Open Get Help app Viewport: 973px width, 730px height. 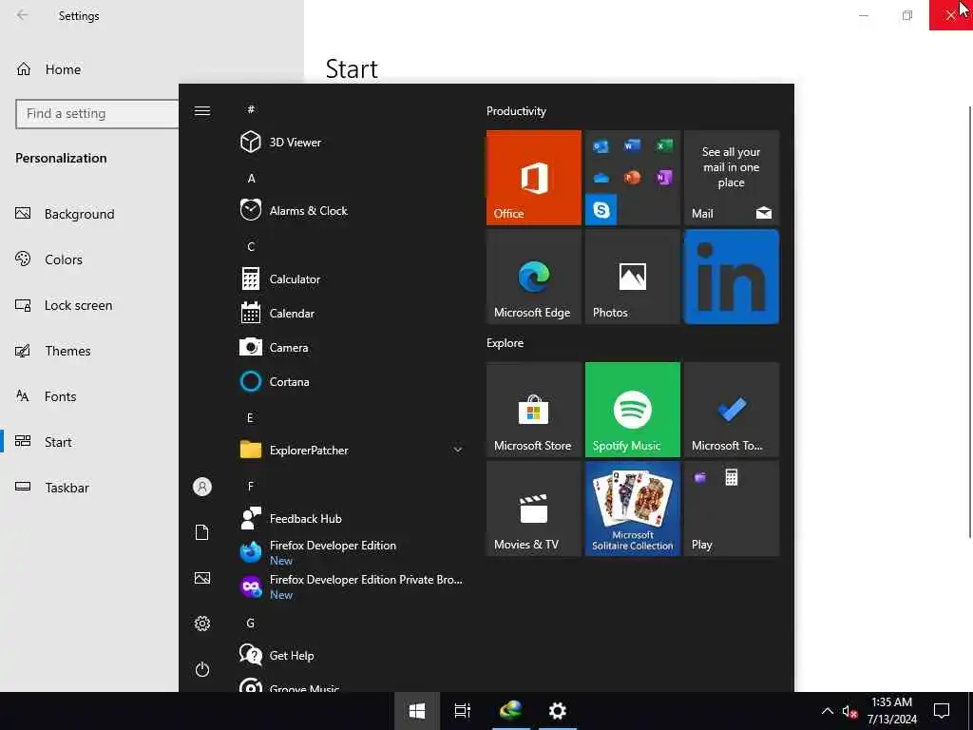(352, 656)
